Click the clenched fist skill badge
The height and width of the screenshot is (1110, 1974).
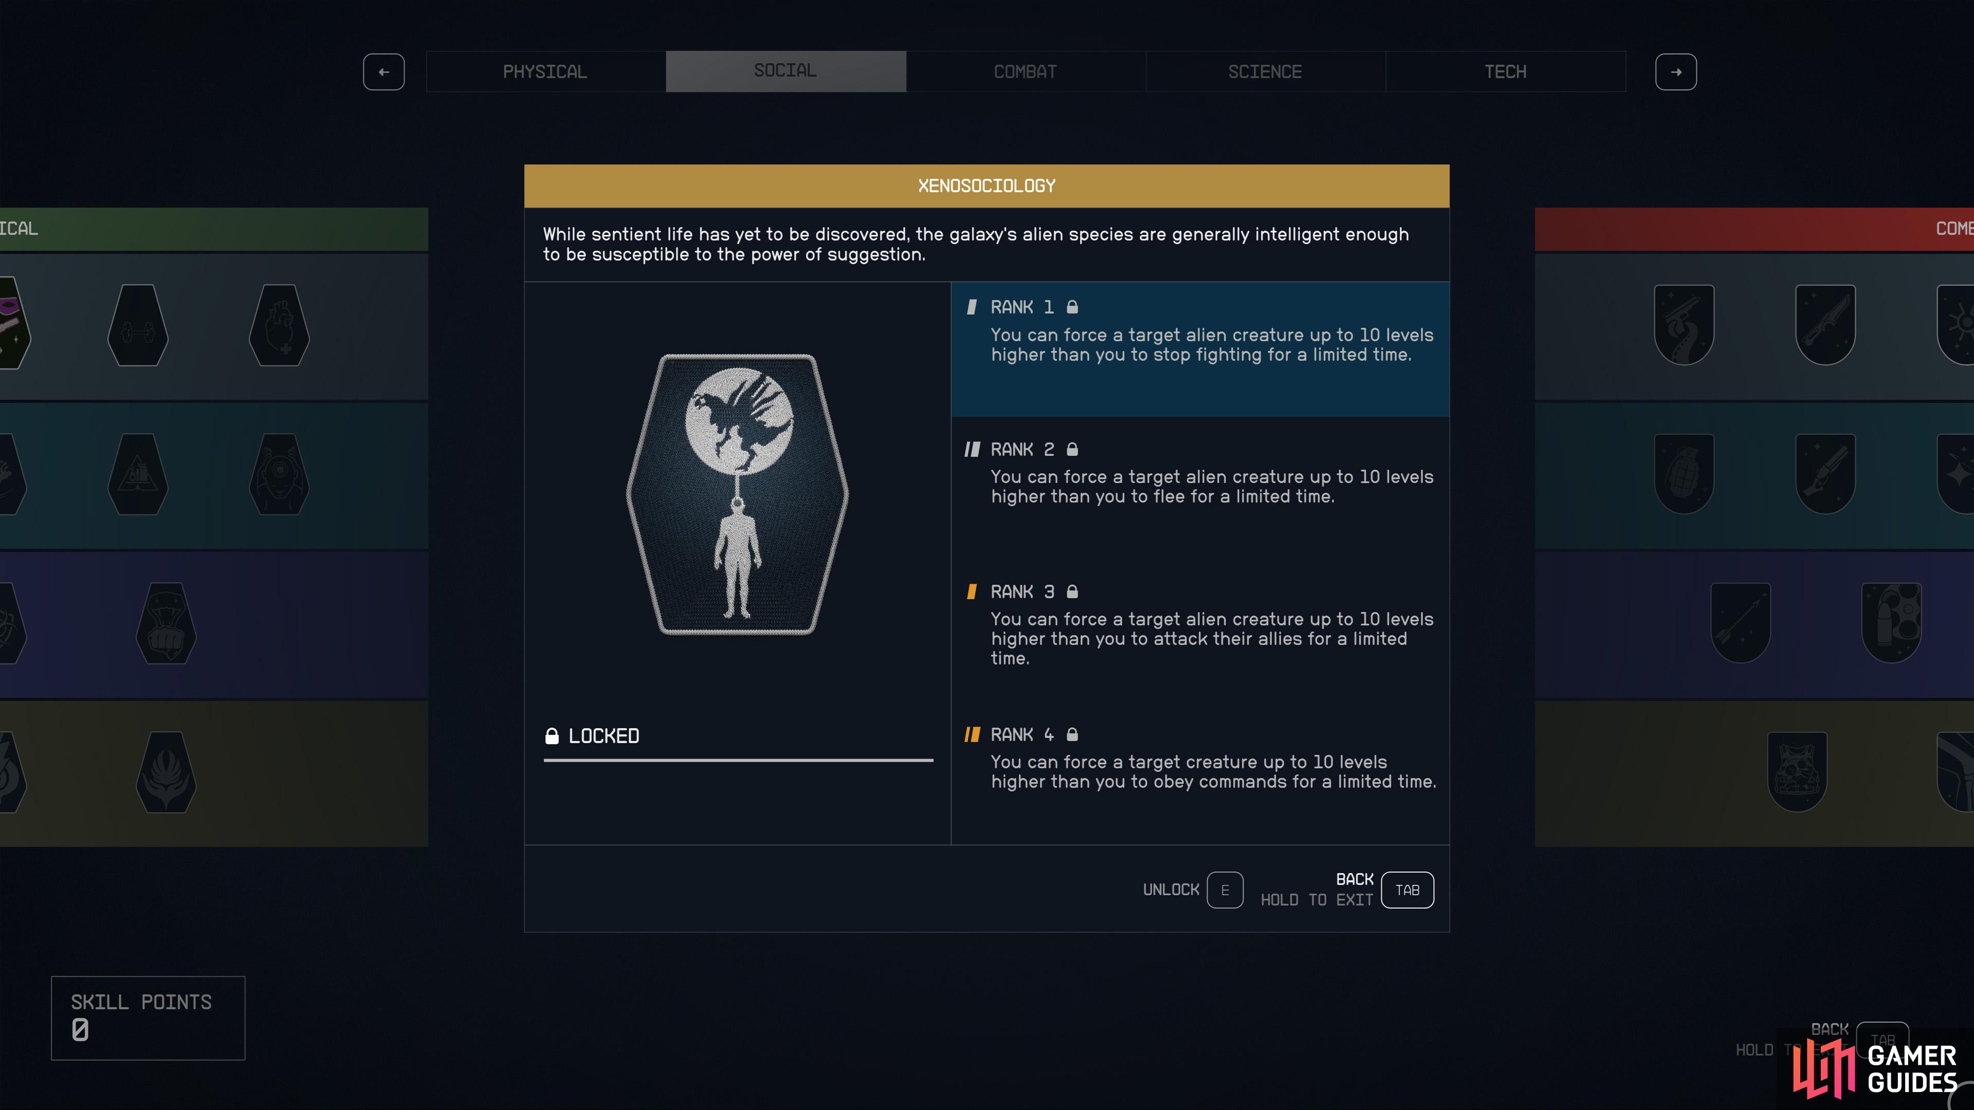[x=166, y=623]
